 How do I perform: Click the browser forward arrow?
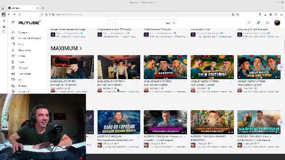click(14, 14)
